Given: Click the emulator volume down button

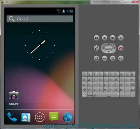Looking at the screenshot, I should coord(105,38).
